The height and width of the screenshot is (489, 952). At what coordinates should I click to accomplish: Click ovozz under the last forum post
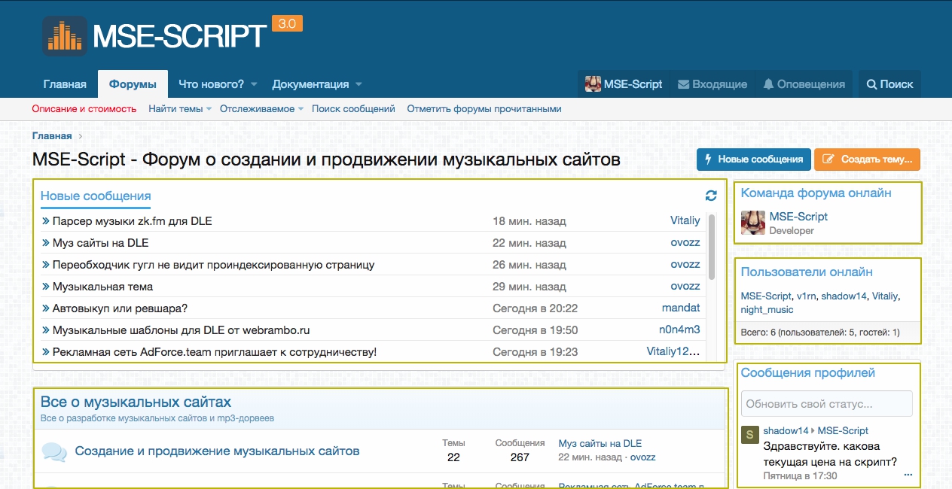(x=643, y=457)
